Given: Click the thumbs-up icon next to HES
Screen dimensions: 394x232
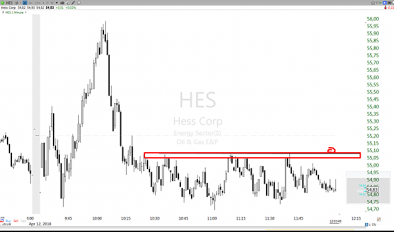Looking at the screenshot, I should (x=16, y=3).
